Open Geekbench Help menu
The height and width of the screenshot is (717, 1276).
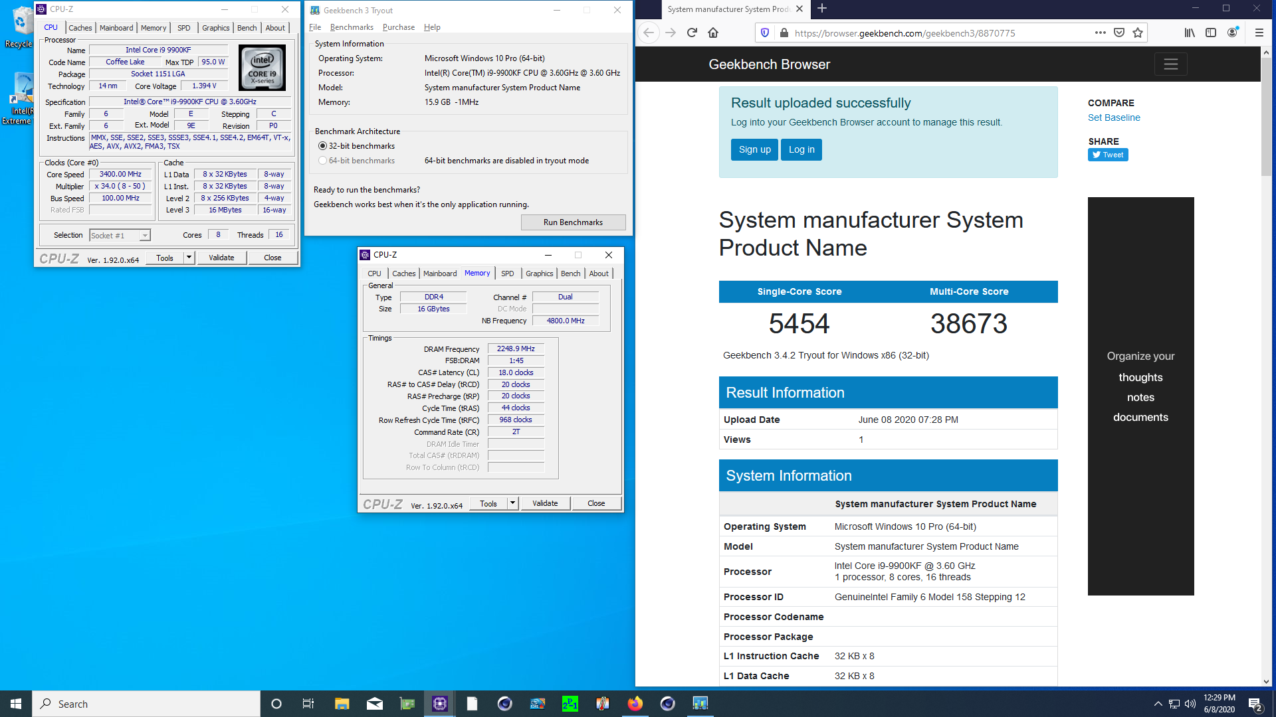(432, 27)
